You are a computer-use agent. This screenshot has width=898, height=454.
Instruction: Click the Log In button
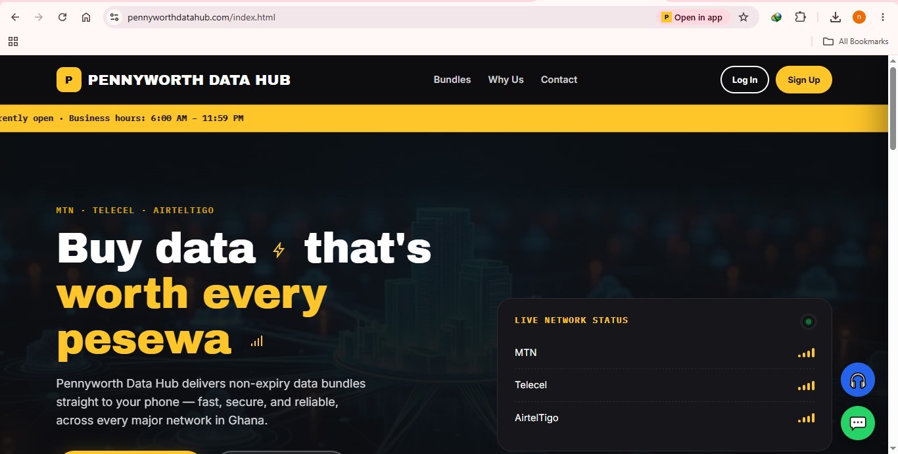745,80
